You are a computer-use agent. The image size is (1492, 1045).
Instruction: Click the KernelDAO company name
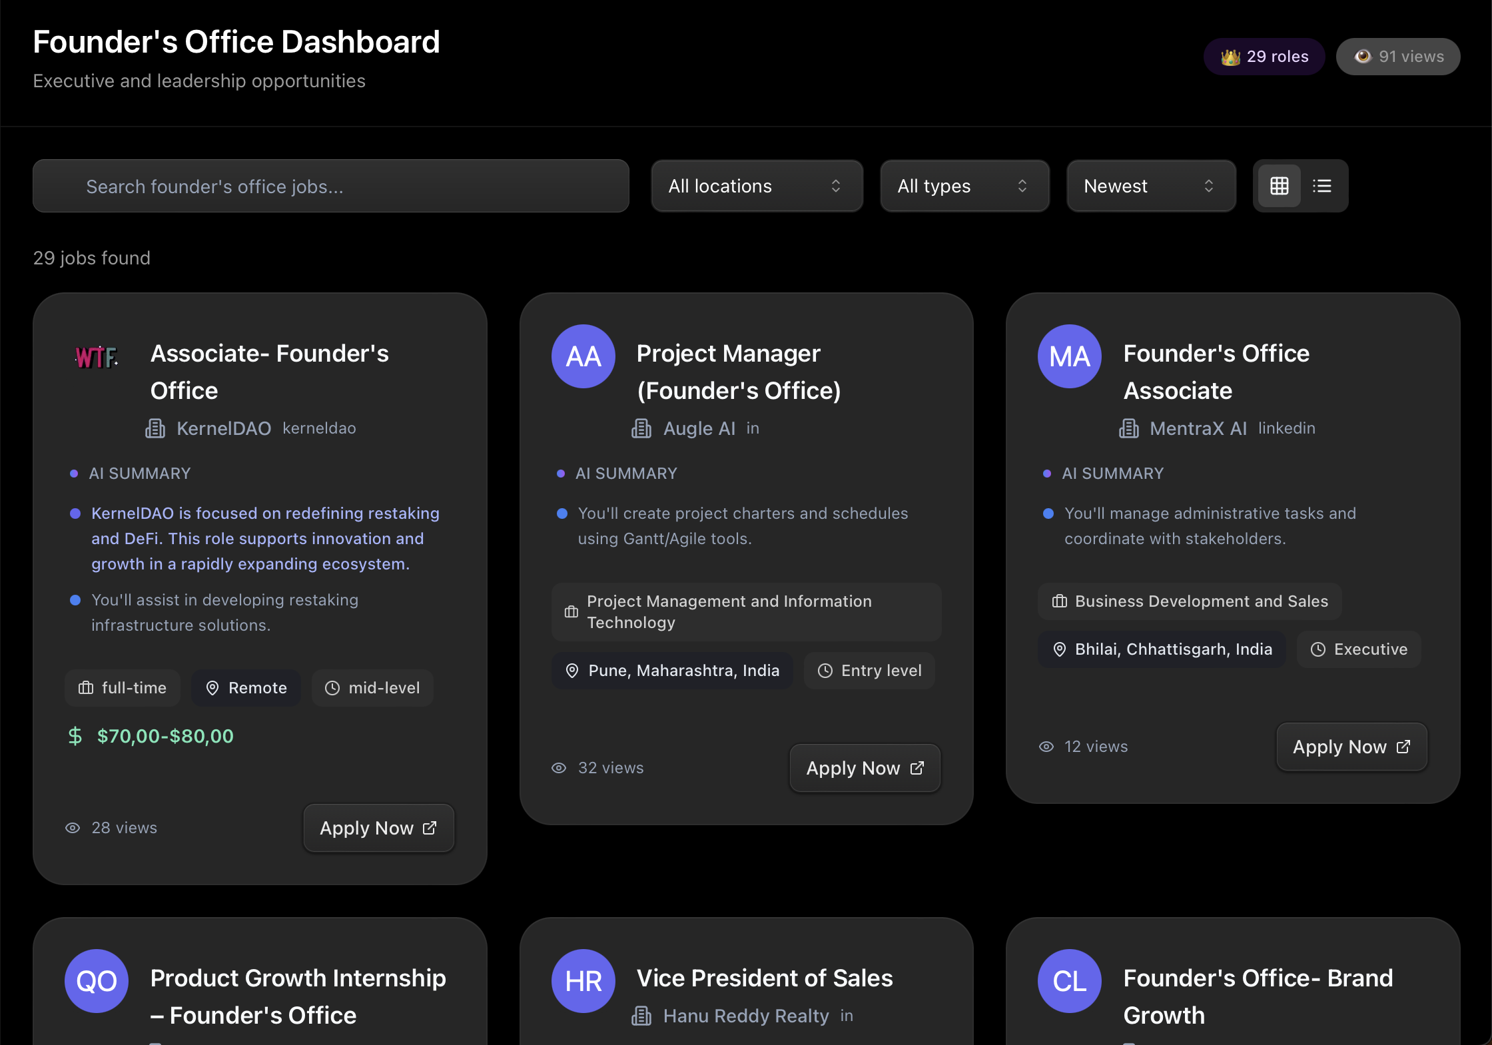[224, 428]
